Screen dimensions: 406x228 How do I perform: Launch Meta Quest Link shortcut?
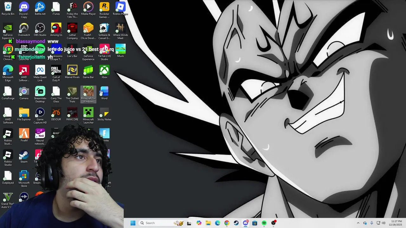click(x=40, y=73)
